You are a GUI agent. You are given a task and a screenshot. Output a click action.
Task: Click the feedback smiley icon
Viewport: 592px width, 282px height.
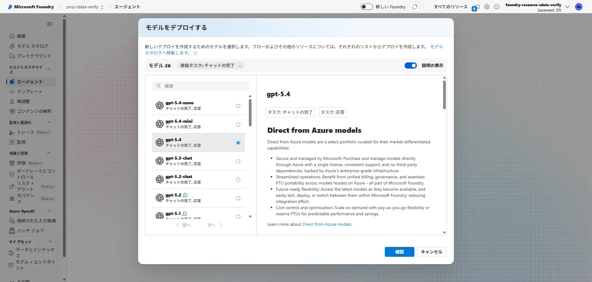(497, 7)
